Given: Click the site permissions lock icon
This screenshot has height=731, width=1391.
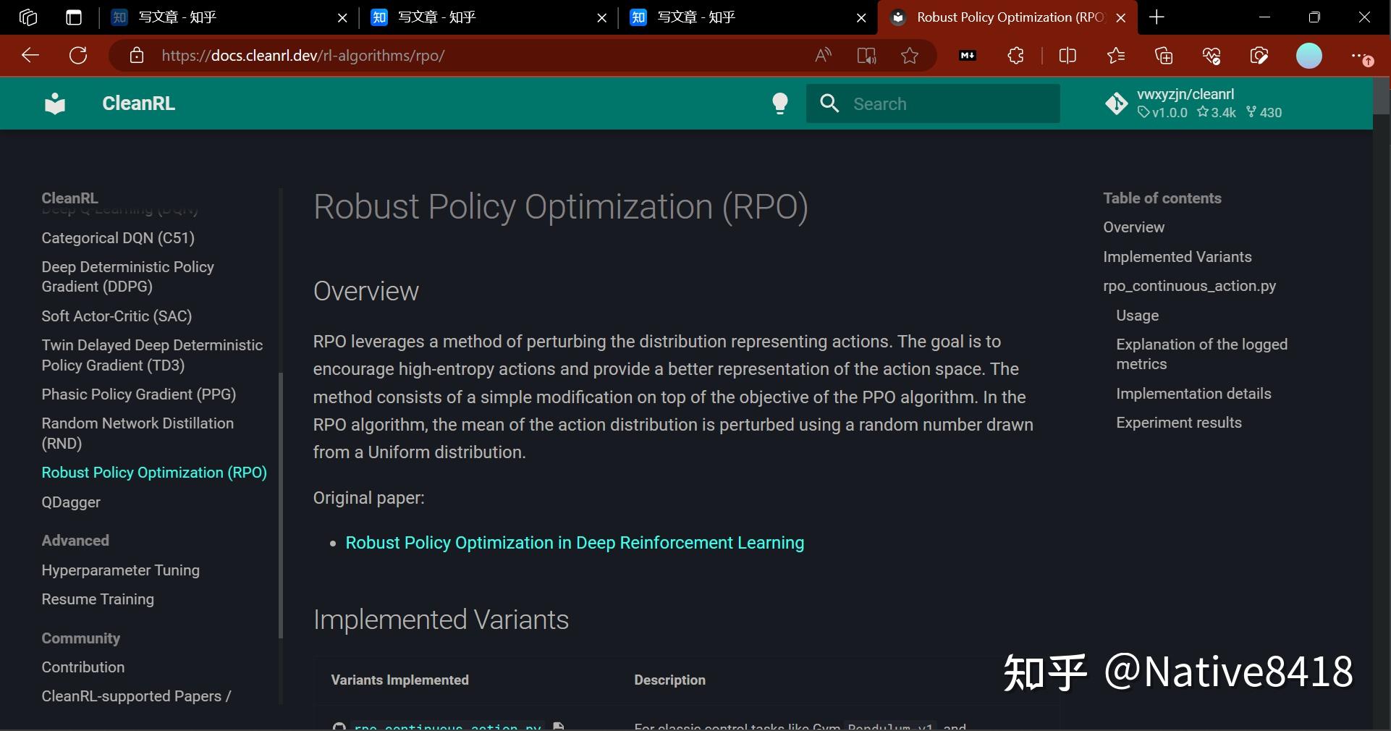Looking at the screenshot, I should (136, 56).
